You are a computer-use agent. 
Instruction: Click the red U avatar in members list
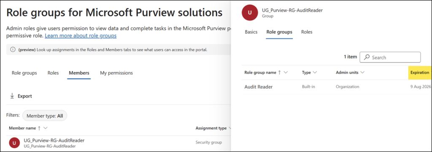coord(14,143)
